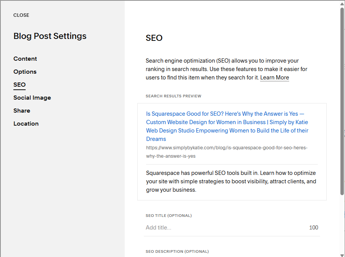Click the blue search preview title
This screenshot has height=257, width=345.
(227, 126)
